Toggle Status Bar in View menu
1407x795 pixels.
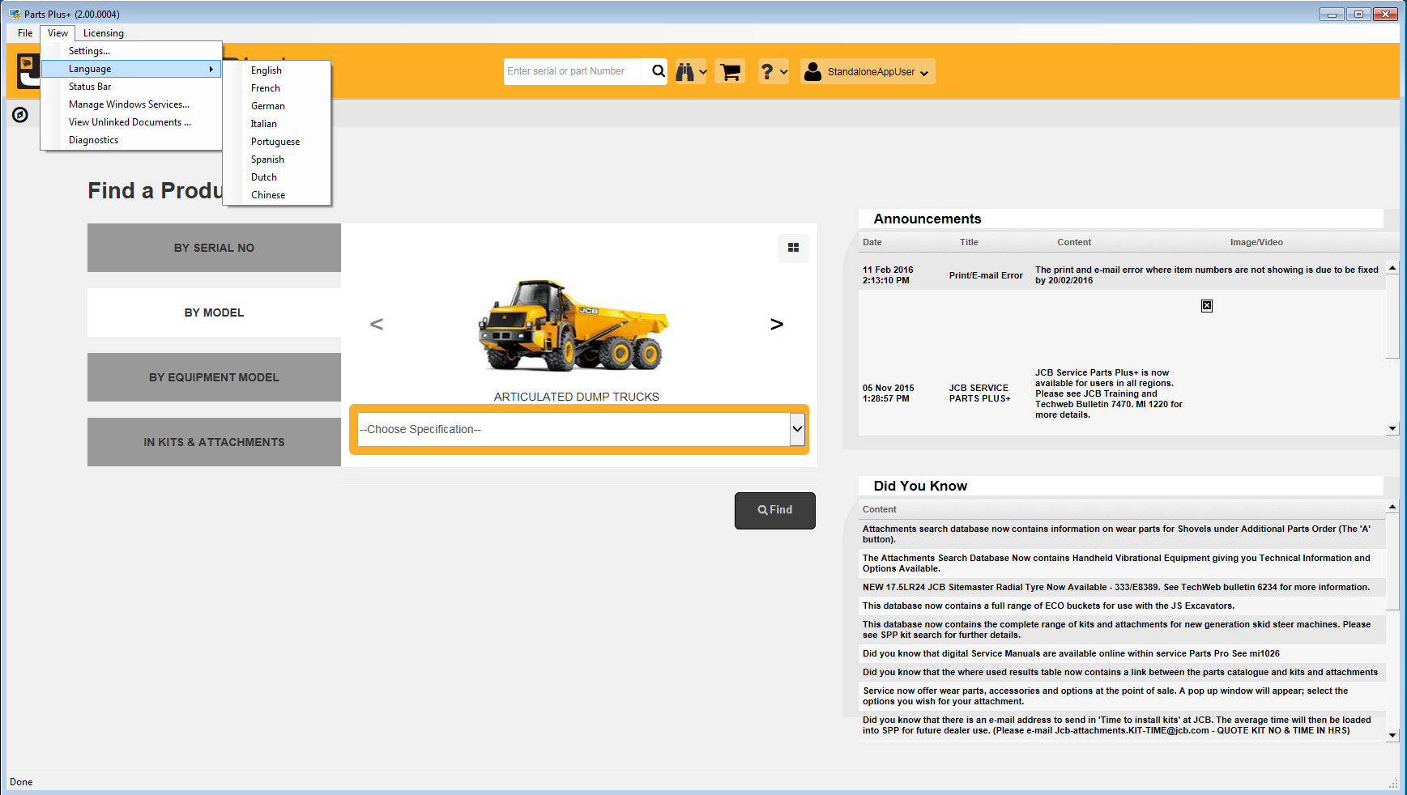click(90, 87)
